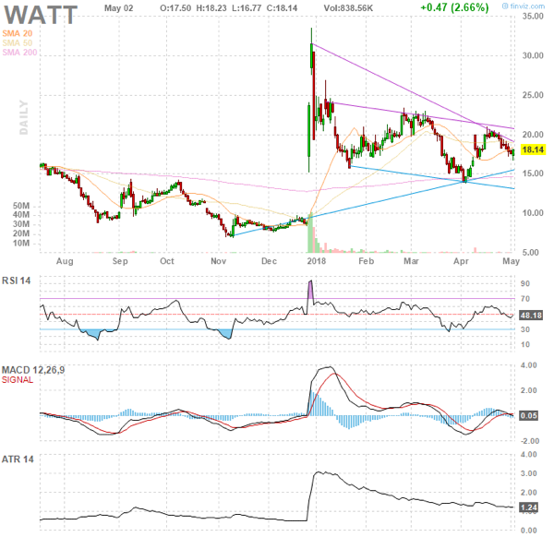
Task: Click the 48.18 RSI value tag
Action: point(531,315)
